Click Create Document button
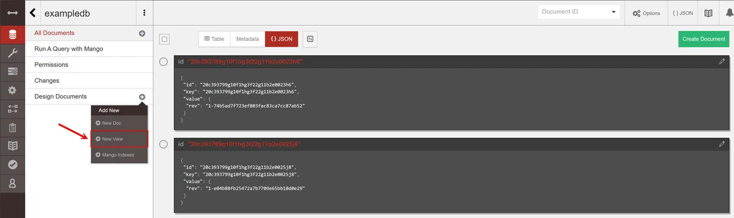This screenshot has width=734, height=218. click(x=704, y=39)
